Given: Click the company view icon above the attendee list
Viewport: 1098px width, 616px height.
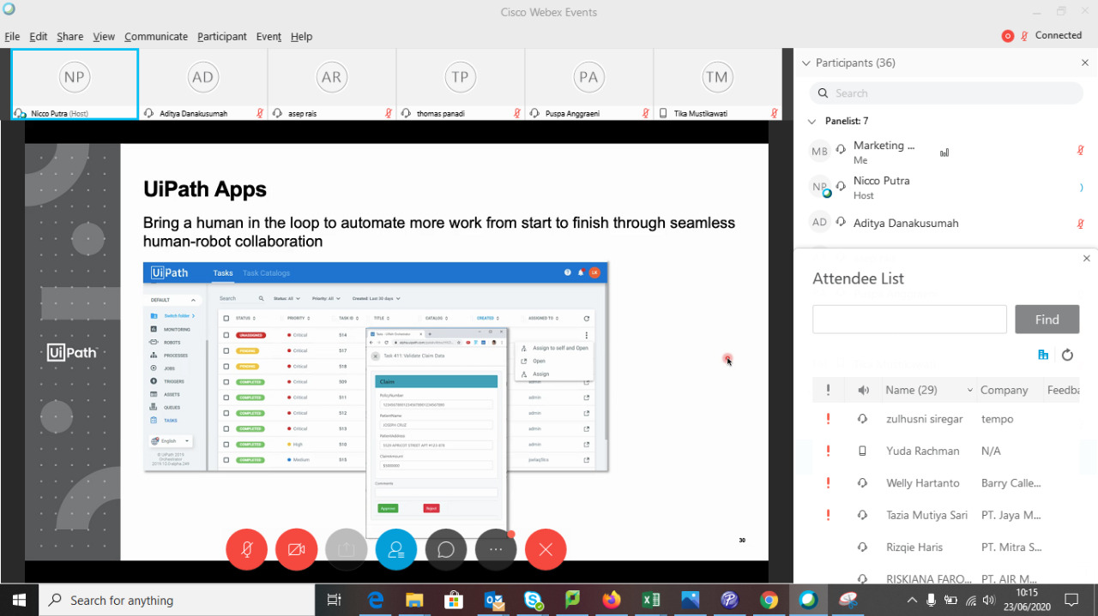Looking at the screenshot, I should pyautogui.click(x=1043, y=355).
